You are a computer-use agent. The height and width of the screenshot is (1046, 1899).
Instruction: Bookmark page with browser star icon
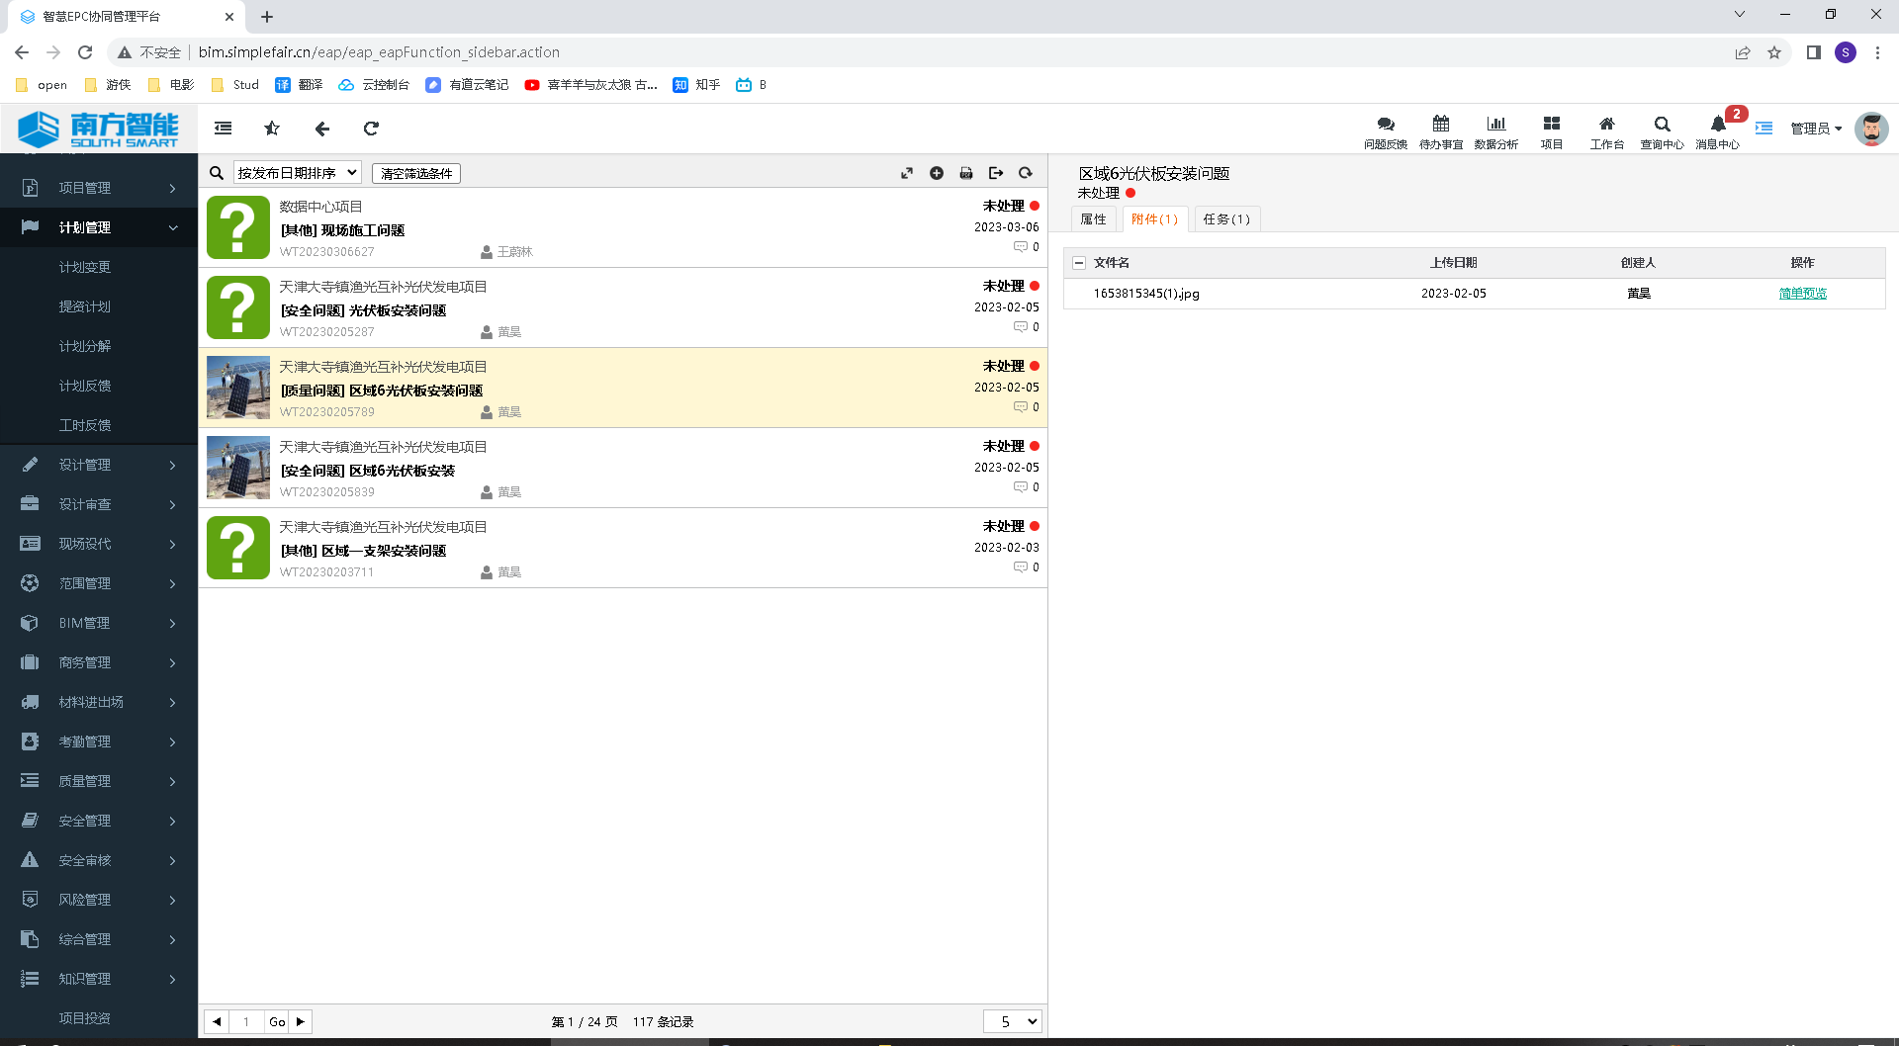point(1774,52)
